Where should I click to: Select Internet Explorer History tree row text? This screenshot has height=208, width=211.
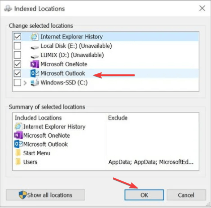[72, 37]
